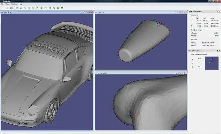221x134 pixels.
Task: Click the X rotation angle value
Action: tap(199, 59)
